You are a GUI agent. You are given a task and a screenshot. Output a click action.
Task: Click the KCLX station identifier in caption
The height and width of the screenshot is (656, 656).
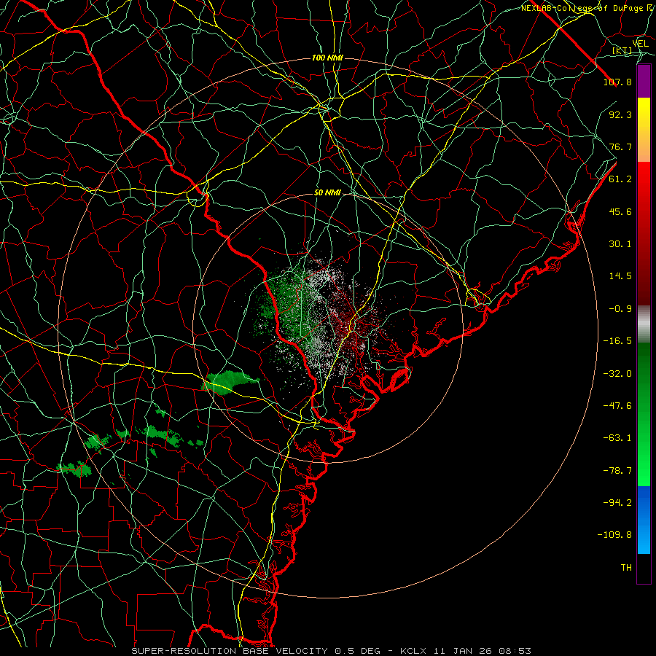coord(414,651)
